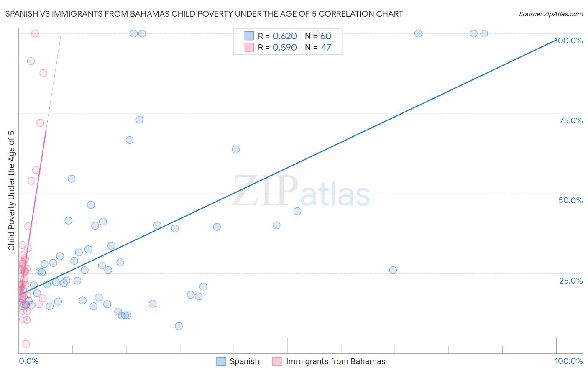Click the blue Spanish legend swatch at bottom
588x373 pixels.
221,361
